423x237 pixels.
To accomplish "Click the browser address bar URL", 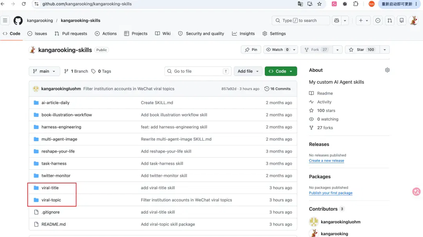I will click(87, 4).
